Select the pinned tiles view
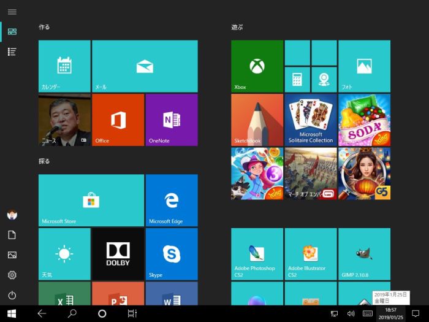This screenshot has height=322, width=429. [12, 31]
